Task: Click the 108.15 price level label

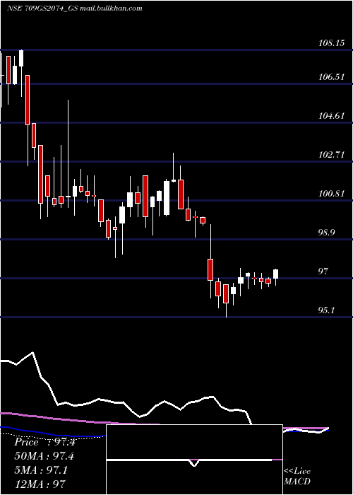Action: (x=331, y=43)
